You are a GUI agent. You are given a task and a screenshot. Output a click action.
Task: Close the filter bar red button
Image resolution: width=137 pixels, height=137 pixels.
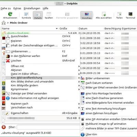pos(4,127)
